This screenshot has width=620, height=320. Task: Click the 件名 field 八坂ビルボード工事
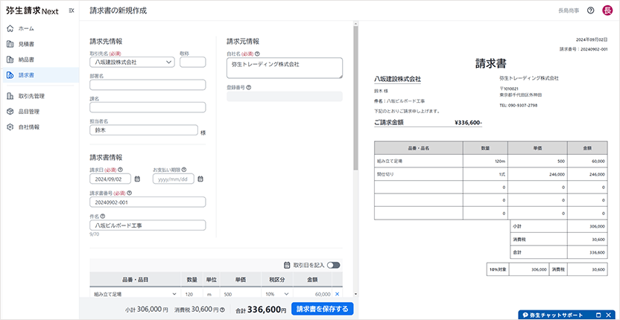148,225
